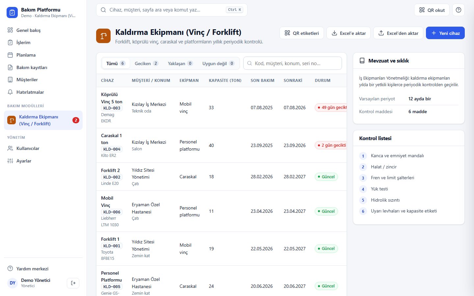The height and width of the screenshot is (296, 474).
Task: Filter by Uygun değil tab
Action: tap(218, 63)
